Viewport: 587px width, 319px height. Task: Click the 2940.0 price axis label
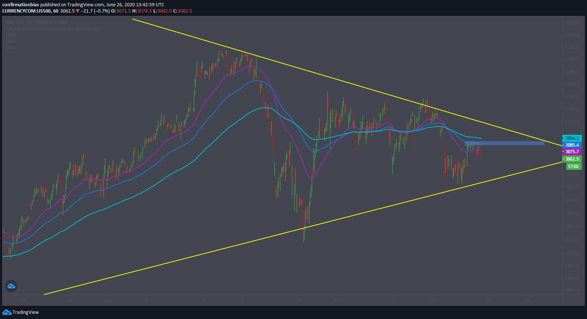click(572, 240)
